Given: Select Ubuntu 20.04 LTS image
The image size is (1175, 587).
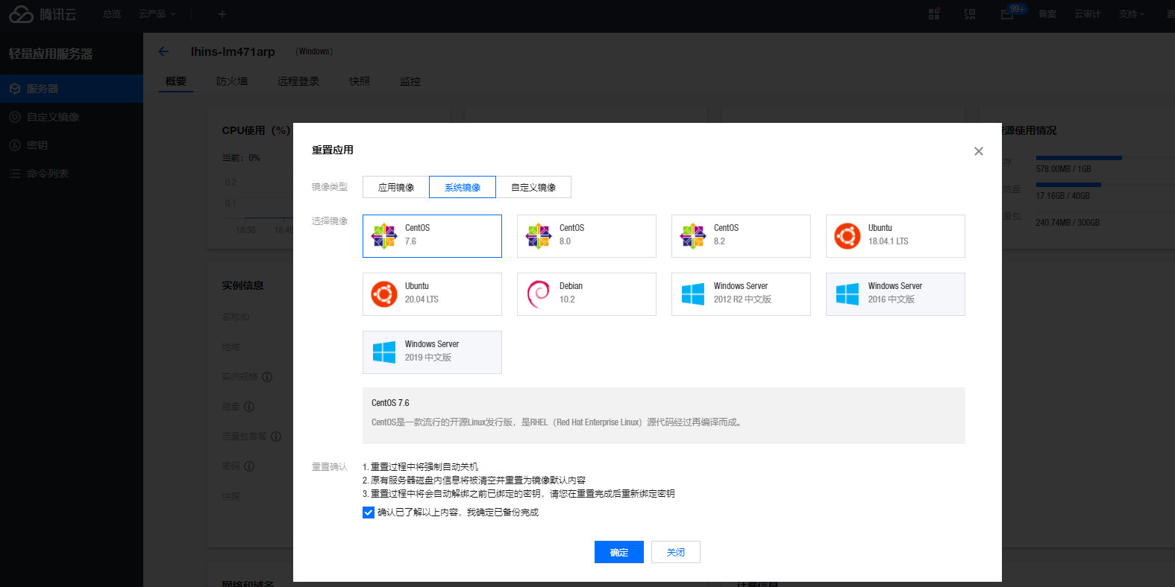Looking at the screenshot, I should (432, 294).
